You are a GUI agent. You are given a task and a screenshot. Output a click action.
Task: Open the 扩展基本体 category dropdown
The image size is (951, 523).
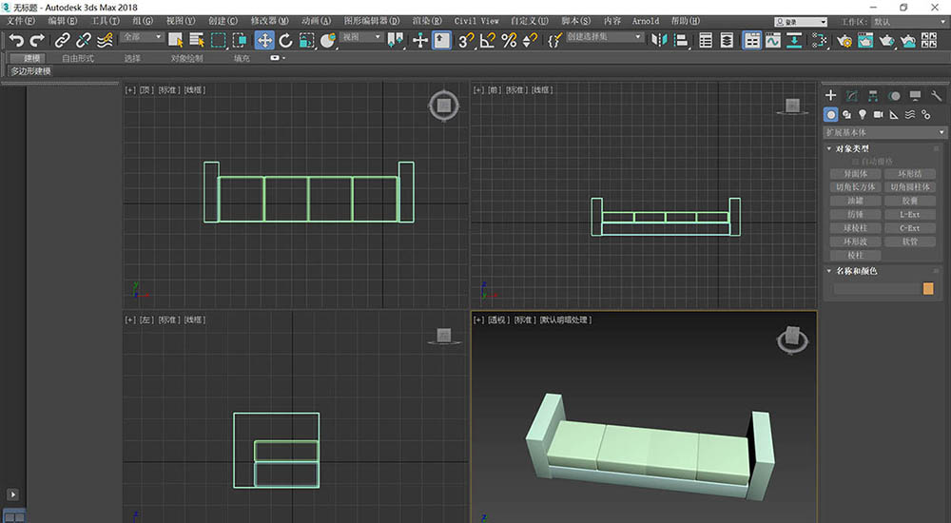885,132
